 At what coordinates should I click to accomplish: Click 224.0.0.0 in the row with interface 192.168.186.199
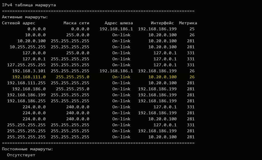[34, 113]
